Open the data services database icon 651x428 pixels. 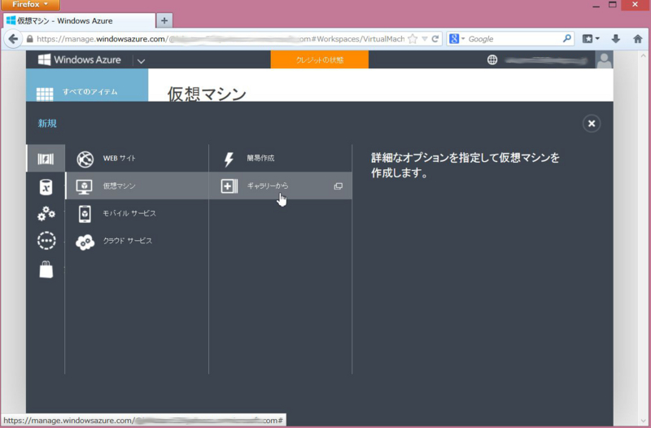[46, 187]
